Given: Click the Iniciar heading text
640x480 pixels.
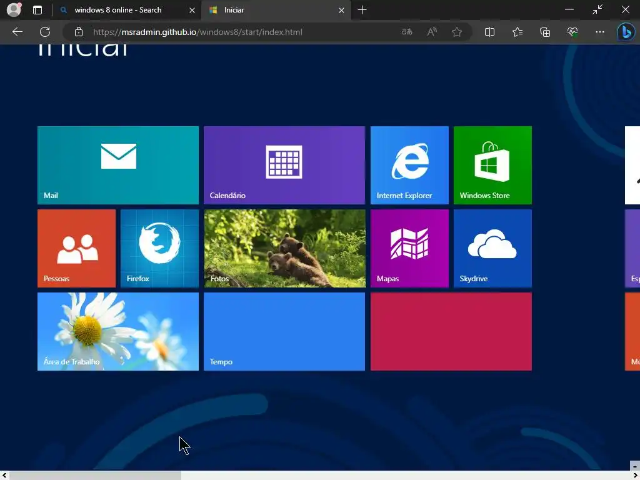Looking at the screenshot, I should coord(83,49).
